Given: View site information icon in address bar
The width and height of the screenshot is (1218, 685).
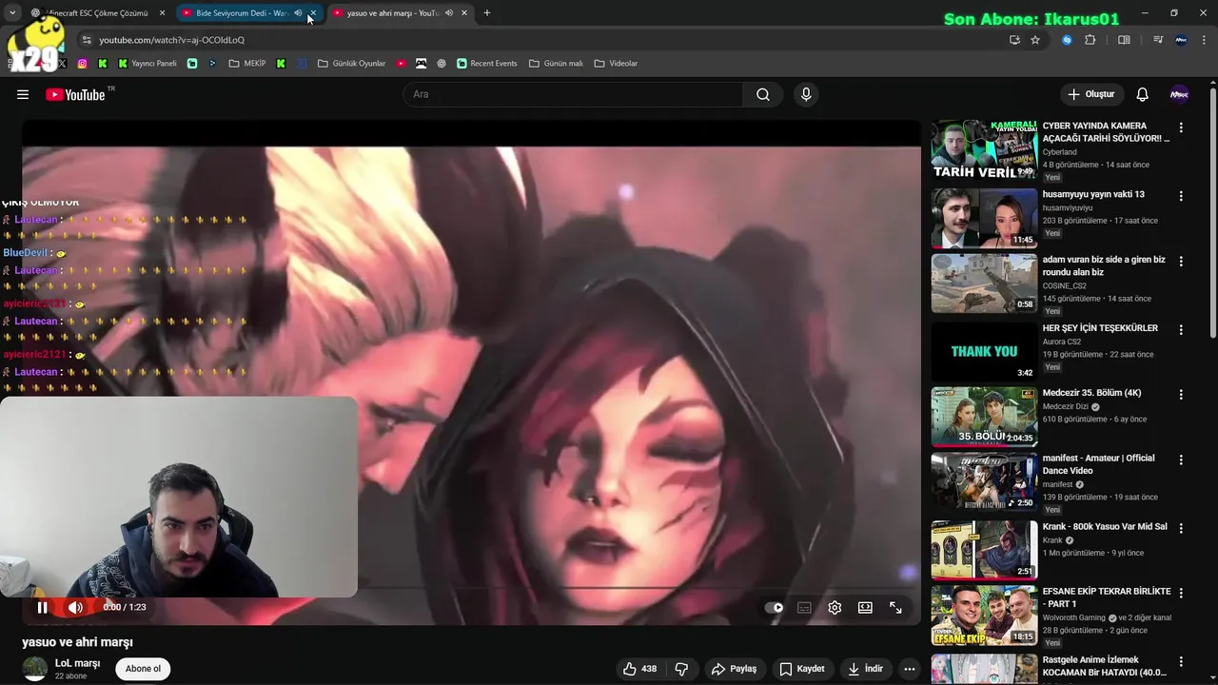Looking at the screenshot, I should point(87,40).
